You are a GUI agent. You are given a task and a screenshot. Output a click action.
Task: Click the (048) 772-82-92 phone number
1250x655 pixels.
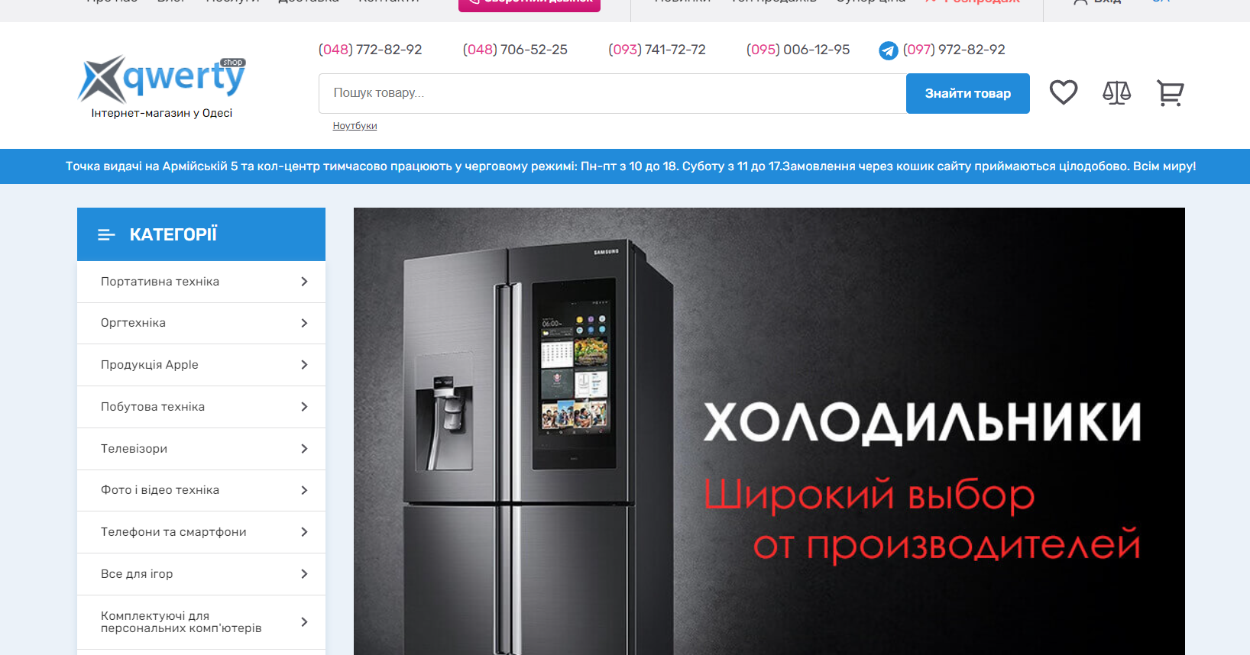[x=370, y=50]
